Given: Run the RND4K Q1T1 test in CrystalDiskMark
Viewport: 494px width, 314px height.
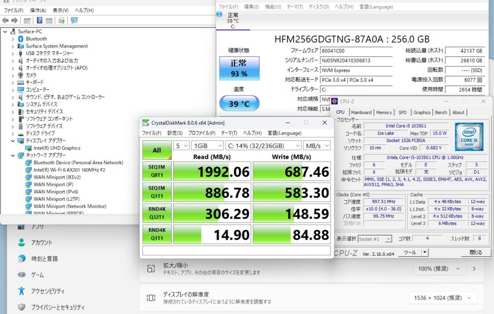Looking at the screenshot, I should (x=156, y=234).
